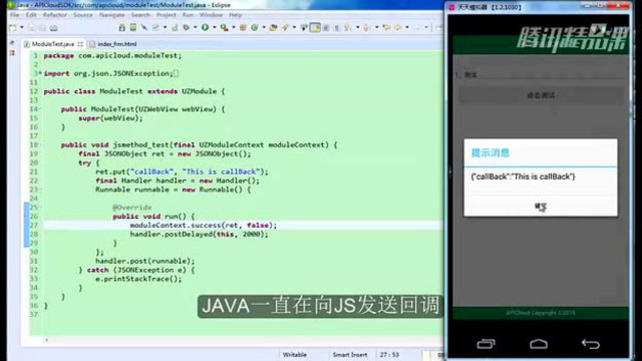Click the package com.apicloud.moduleTest line
The height and width of the screenshot is (361, 642).
tap(113, 56)
